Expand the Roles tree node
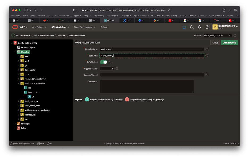This screenshot has height=158, width=249. tap(15, 128)
